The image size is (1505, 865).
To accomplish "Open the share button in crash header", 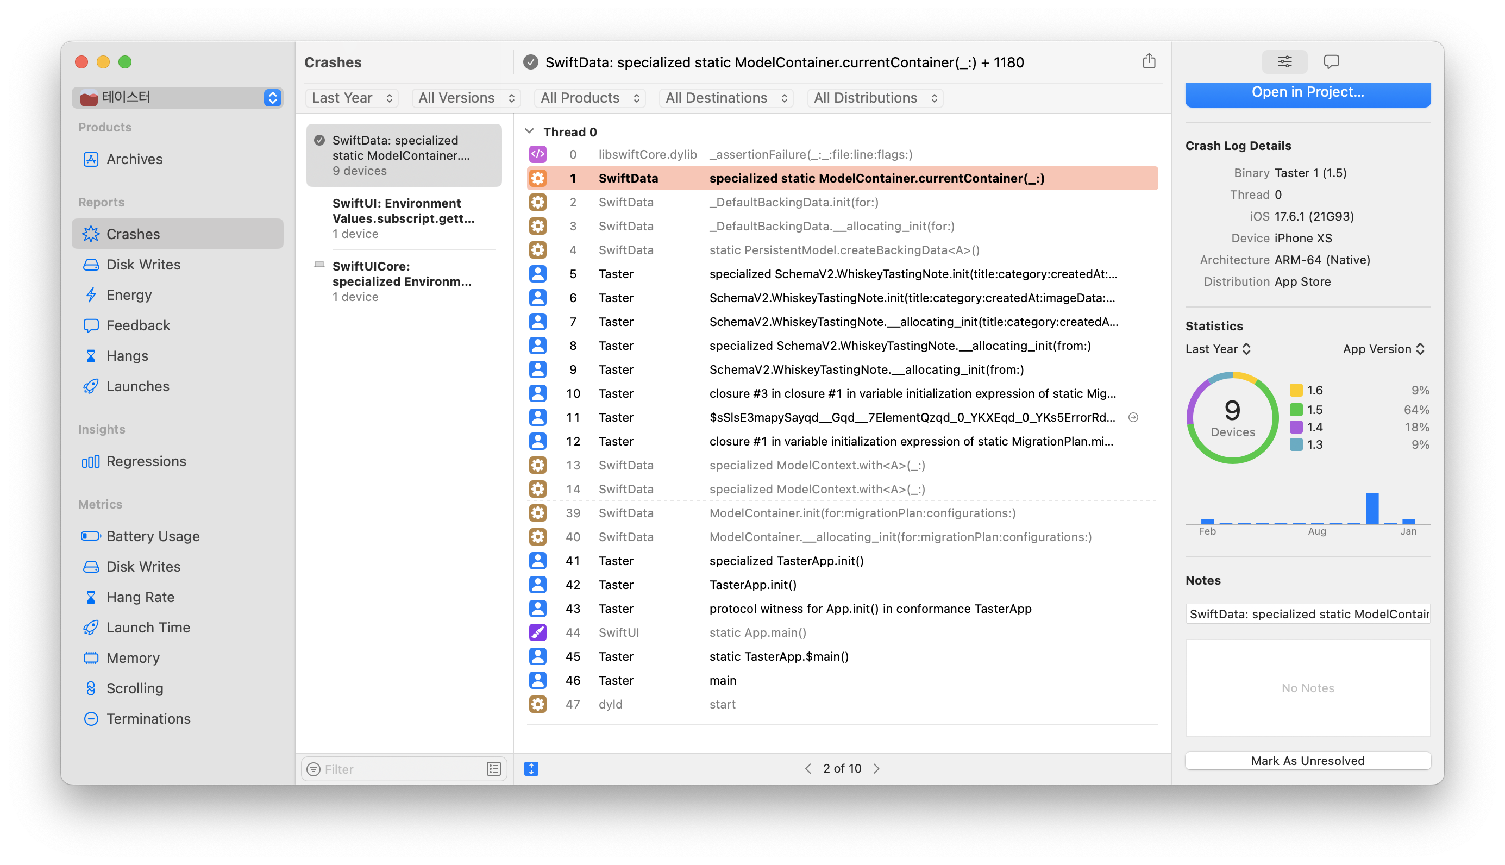I will (x=1149, y=62).
